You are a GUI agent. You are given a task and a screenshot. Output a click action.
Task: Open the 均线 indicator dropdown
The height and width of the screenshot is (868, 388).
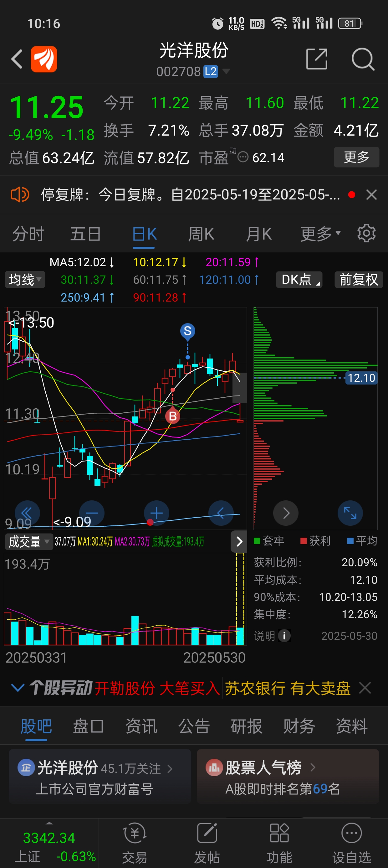pyautogui.click(x=25, y=279)
